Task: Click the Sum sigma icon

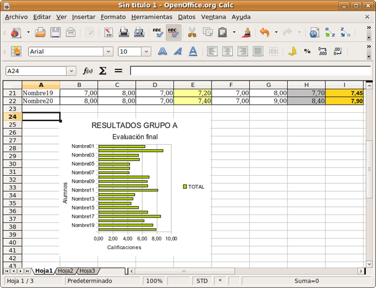Action: coord(103,71)
